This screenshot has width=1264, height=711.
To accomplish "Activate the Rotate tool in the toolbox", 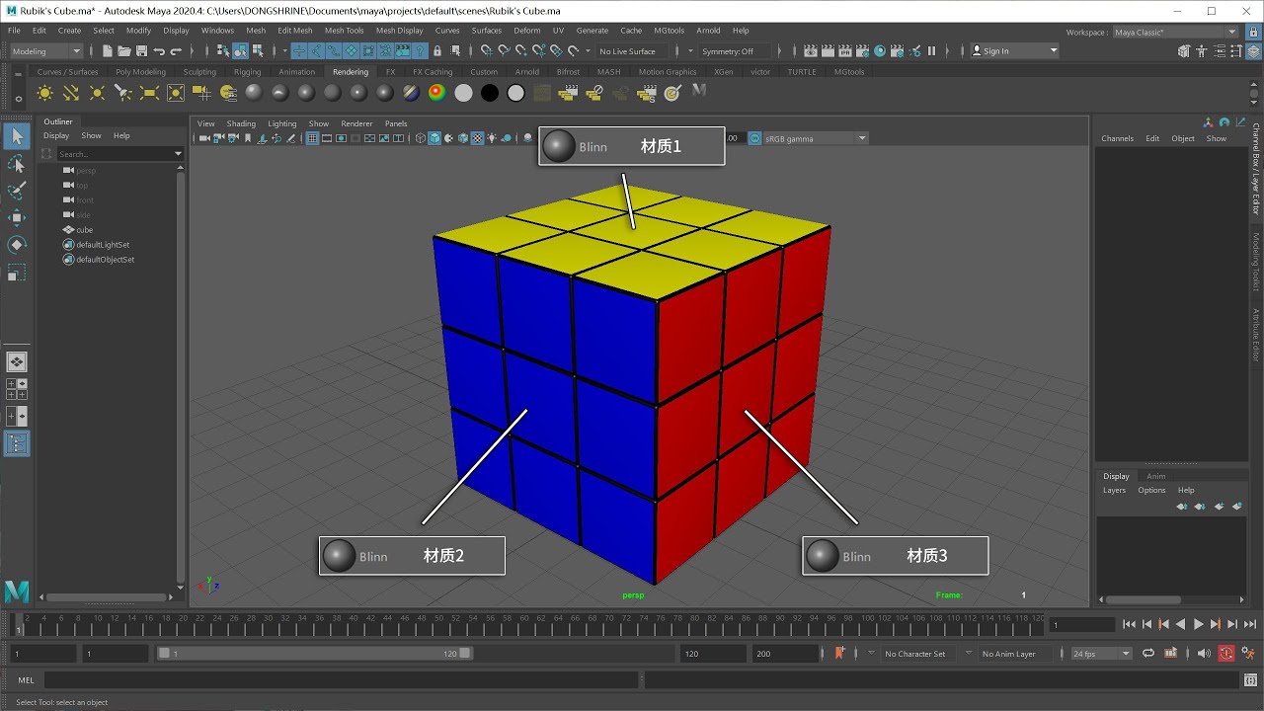I will tap(17, 245).
